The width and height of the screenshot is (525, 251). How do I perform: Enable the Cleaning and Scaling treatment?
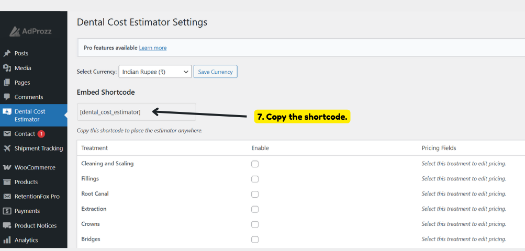pyautogui.click(x=255, y=164)
